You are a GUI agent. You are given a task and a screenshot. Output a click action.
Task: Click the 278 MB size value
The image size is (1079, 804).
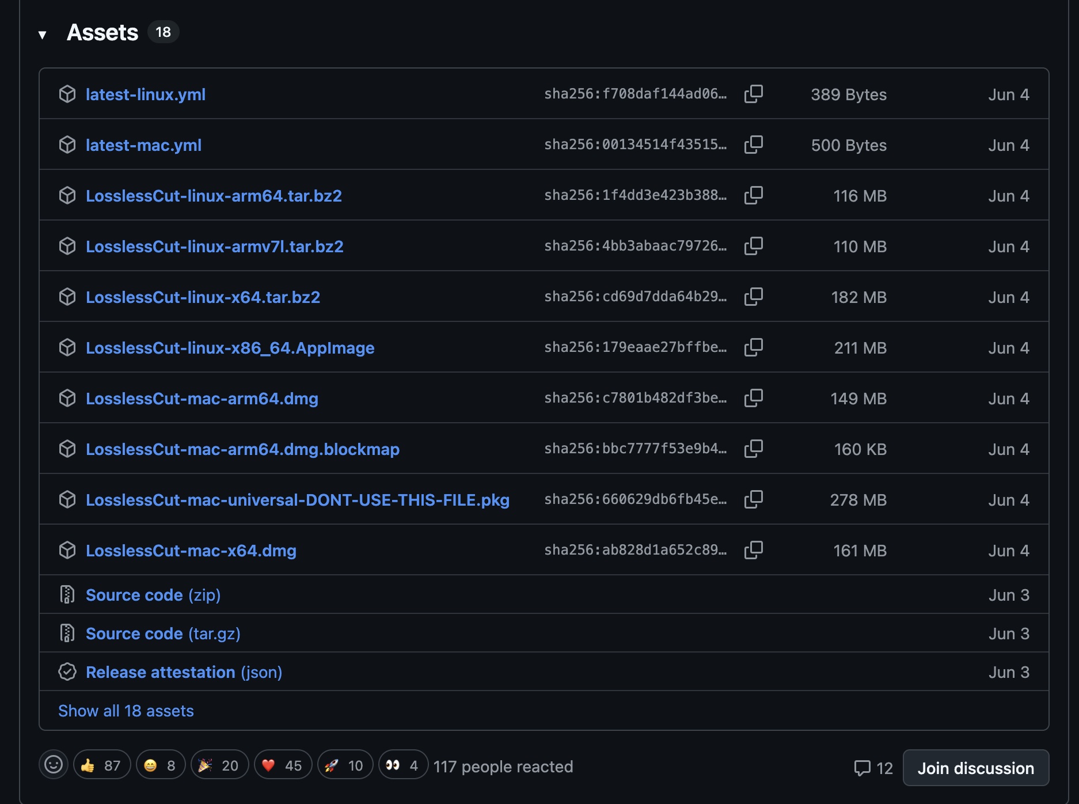point(858,500)
